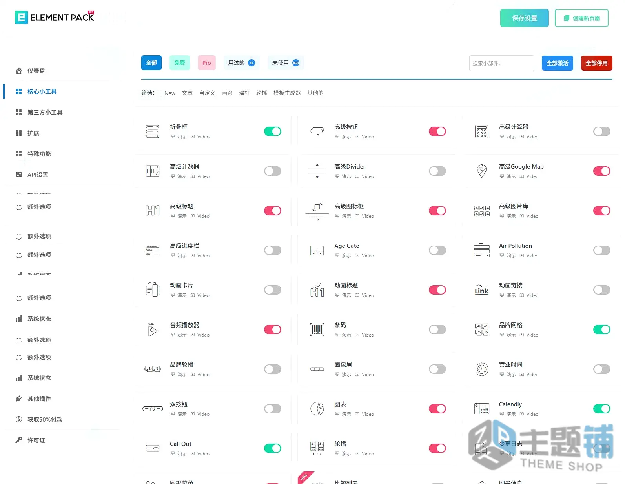Click the Call Out widget icon
Viewport: 625px width, 484px height.
coord(153,448)
